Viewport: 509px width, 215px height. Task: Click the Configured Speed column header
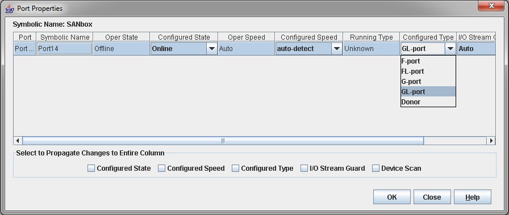[308, 37]
